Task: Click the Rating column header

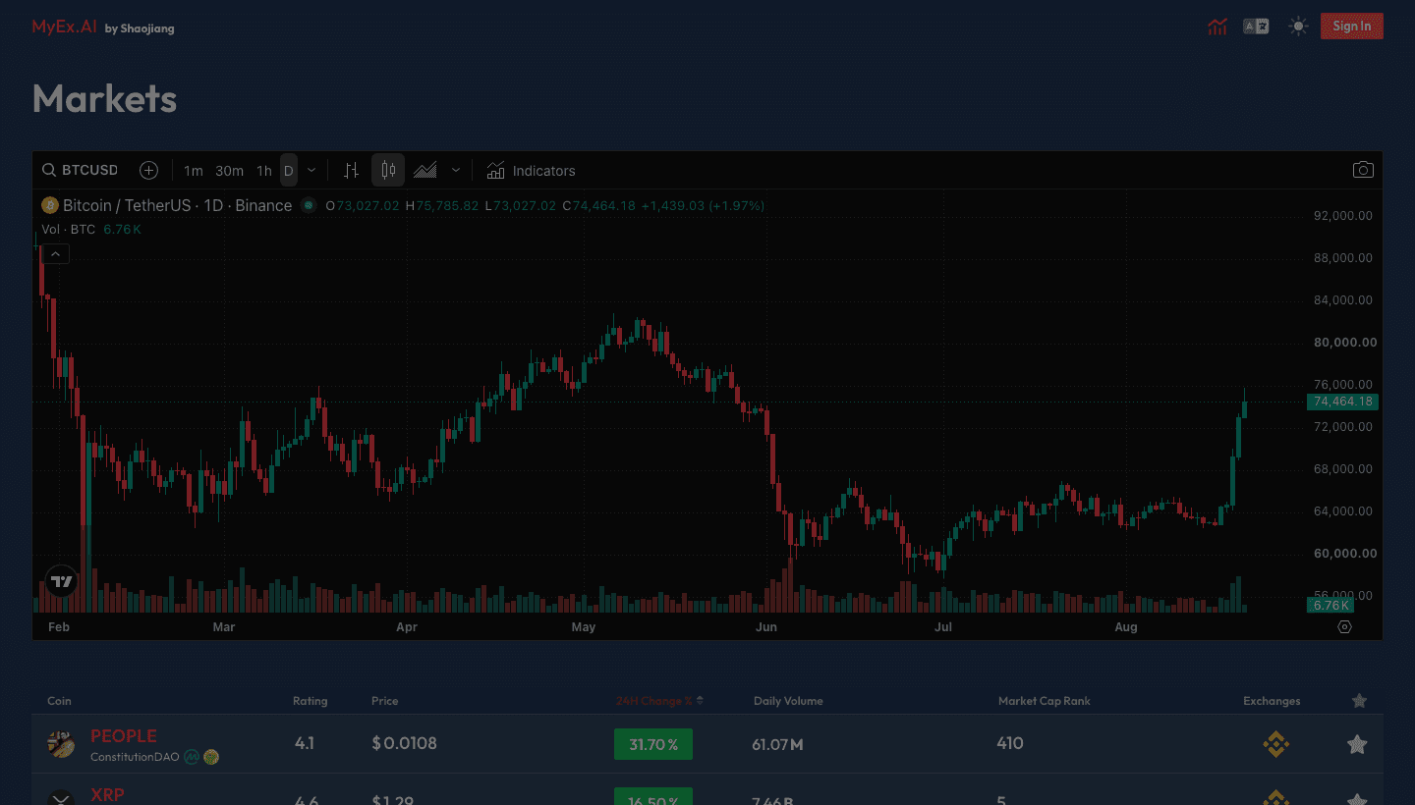Action: click(x=311, y=701)
